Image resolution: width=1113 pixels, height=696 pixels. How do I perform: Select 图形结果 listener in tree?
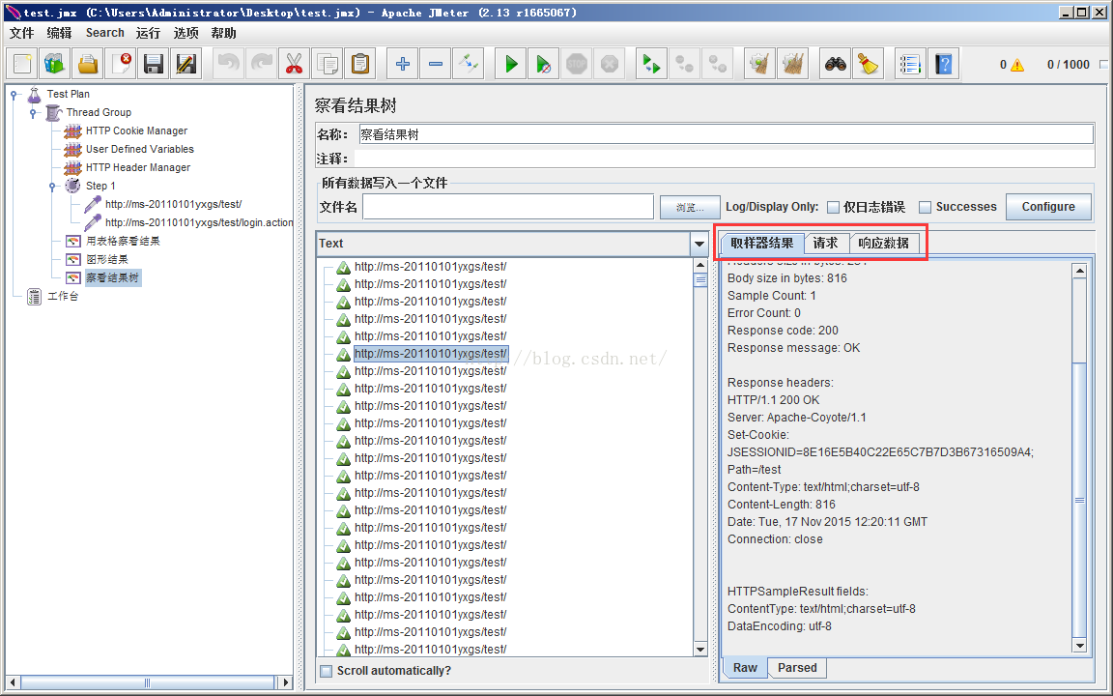pos(107,259)
